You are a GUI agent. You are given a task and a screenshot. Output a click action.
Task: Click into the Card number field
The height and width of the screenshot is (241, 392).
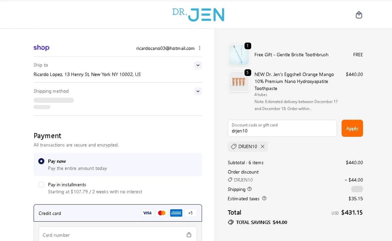[118, 234]
